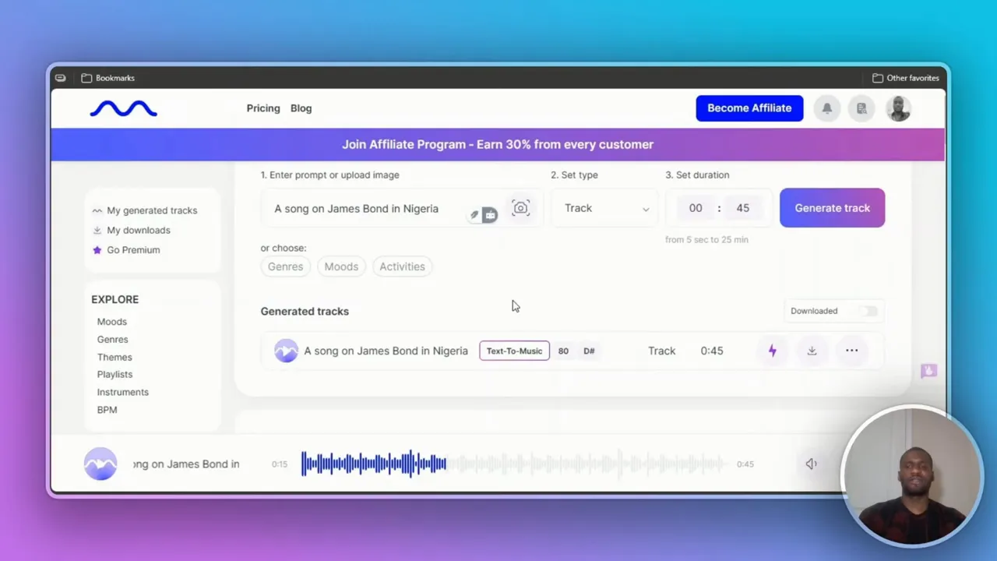Click the Generate track button
This screenshot has width=997, height=561.
[x=832, y=208]
